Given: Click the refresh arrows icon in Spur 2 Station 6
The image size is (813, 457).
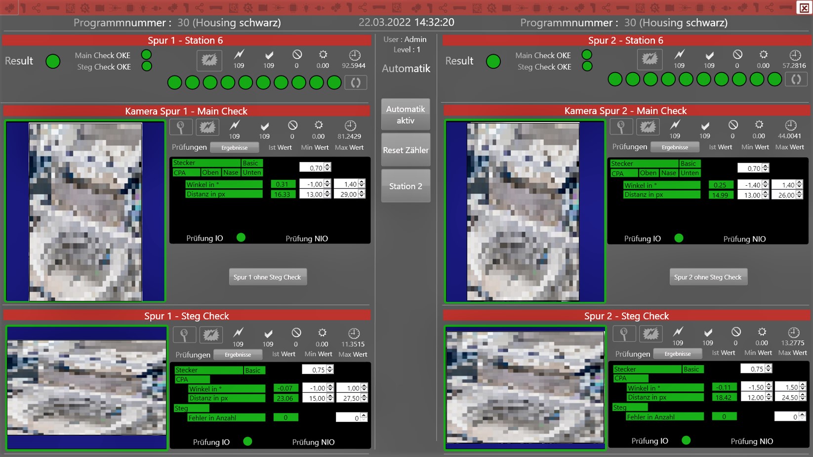Looking at the screenshot, I should tap(796, 80).
